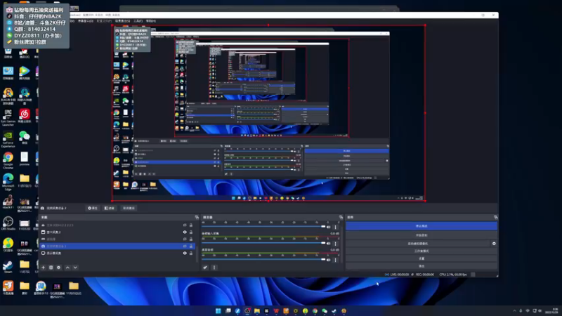Open virtual camera settings gear beside 启动虚拟摄像机
562x316 pixels.
(494, 243)
